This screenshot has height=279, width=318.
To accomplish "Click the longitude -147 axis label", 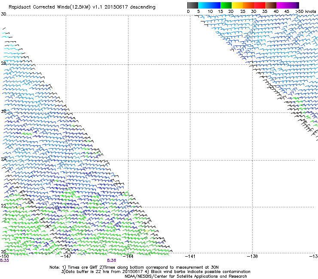I will 66,256.
